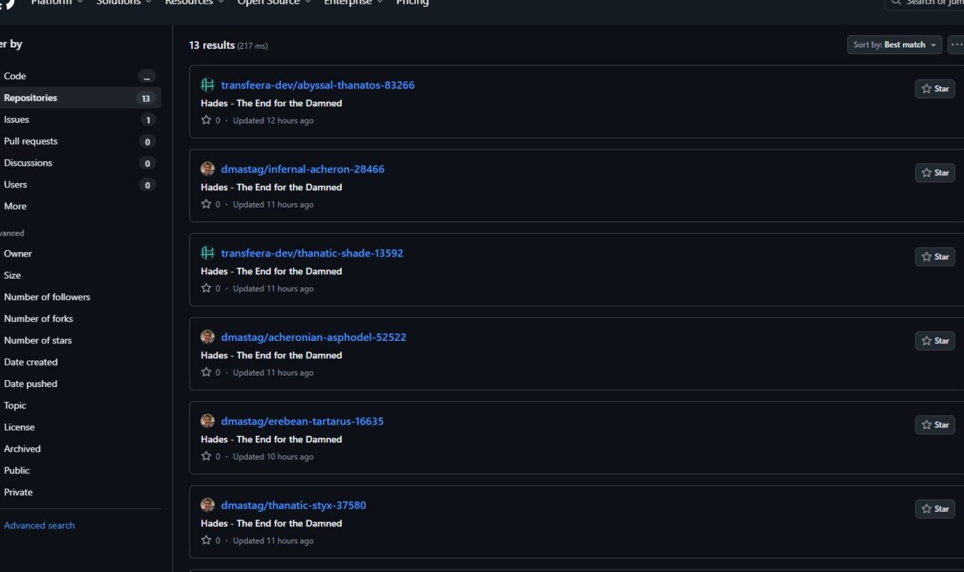Select the Repositories filter
964x572 pixels.
click(x=78, y=98)
